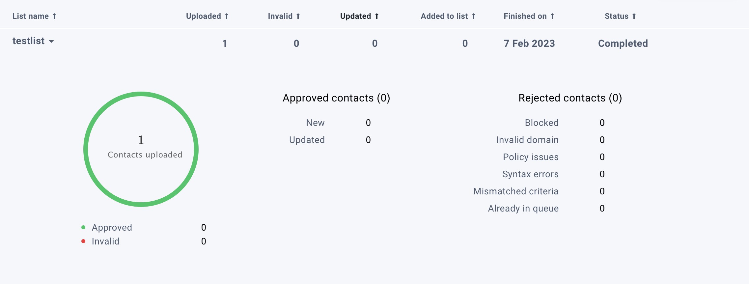Click the Uploaded column sort arrow
This screenshot has height=284, width=749.
point(226,16)
